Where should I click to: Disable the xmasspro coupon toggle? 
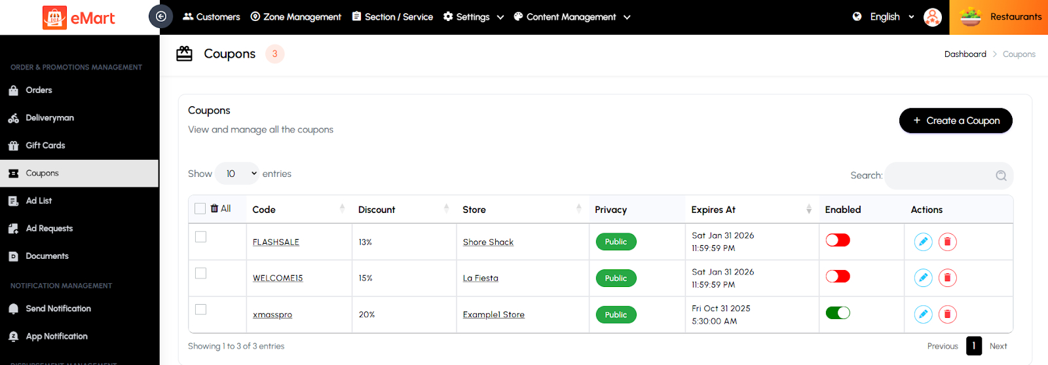[838, 313]
